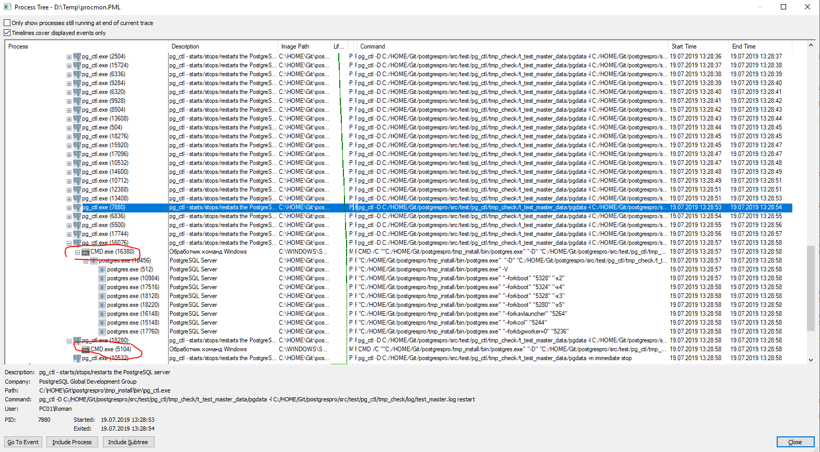Click the Include Subtree button
Screen dimensions: 820x452
click(x=128, y=442)
